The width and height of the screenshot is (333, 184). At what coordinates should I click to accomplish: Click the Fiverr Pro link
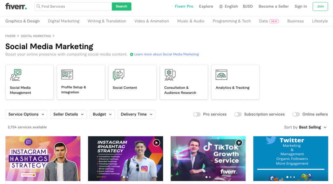coord(184,6)
